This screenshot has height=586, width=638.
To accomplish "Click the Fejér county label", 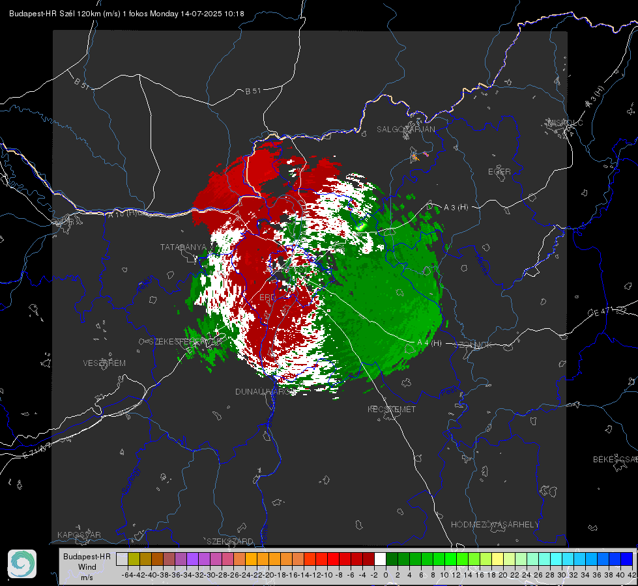I will [x=145, y=285].
